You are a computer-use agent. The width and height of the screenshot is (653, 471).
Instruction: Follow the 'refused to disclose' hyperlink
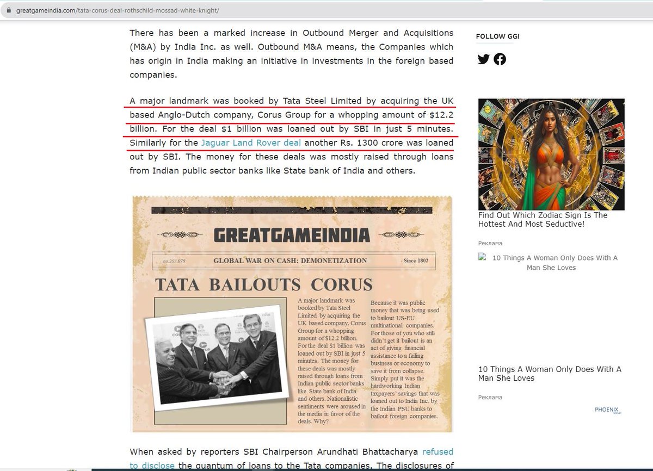[x=291, y=458]
